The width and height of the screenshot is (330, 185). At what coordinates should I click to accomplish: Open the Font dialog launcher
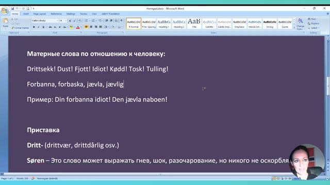[x=81, y=32]
